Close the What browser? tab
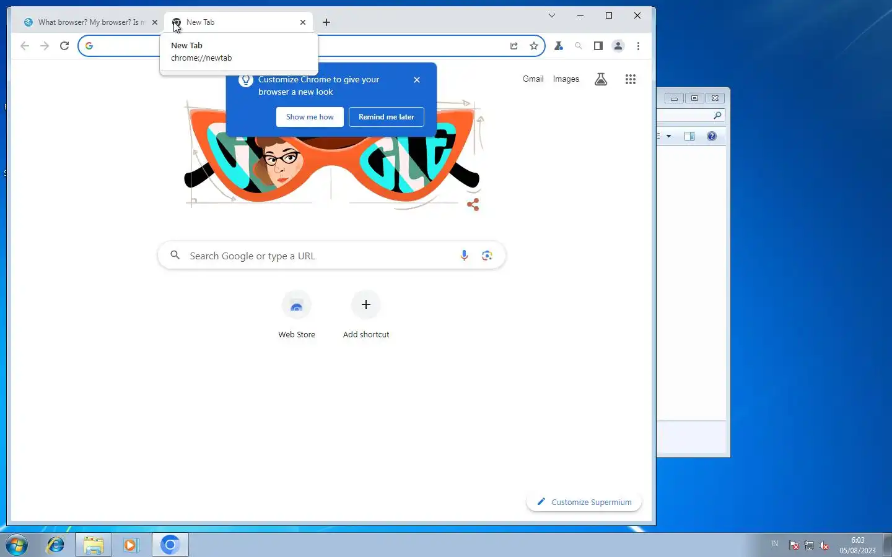This screenshot has height=557, width=892. click(155, 22)
